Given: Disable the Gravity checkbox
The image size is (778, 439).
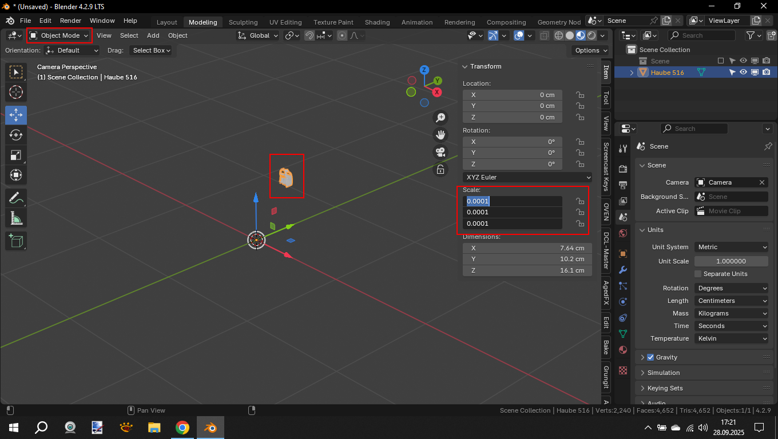Looking at the screenshot, I should [650, 357].
